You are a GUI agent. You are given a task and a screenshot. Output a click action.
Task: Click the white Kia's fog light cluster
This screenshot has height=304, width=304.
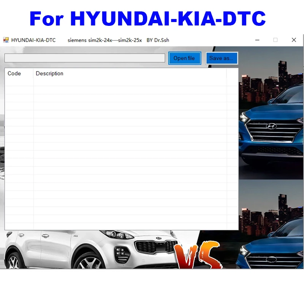(121, 252)
